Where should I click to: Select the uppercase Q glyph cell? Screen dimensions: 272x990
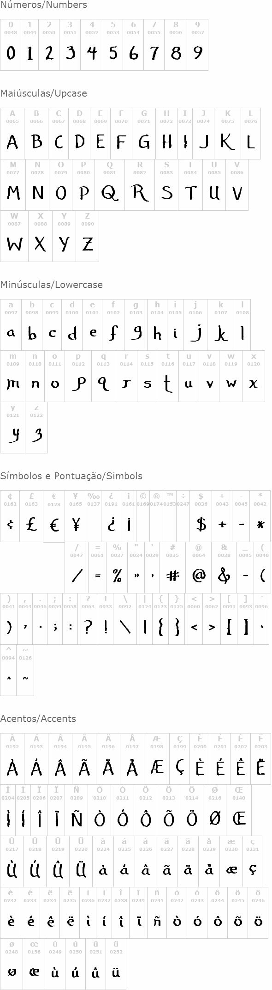pyautogui.click(x=110, y=185)
